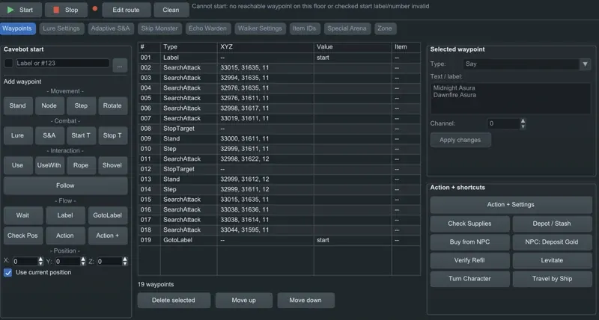This screenshot has height=320, width=599.
Task: Add a Wait flow waypoint
Action: [x=23, y=215]
